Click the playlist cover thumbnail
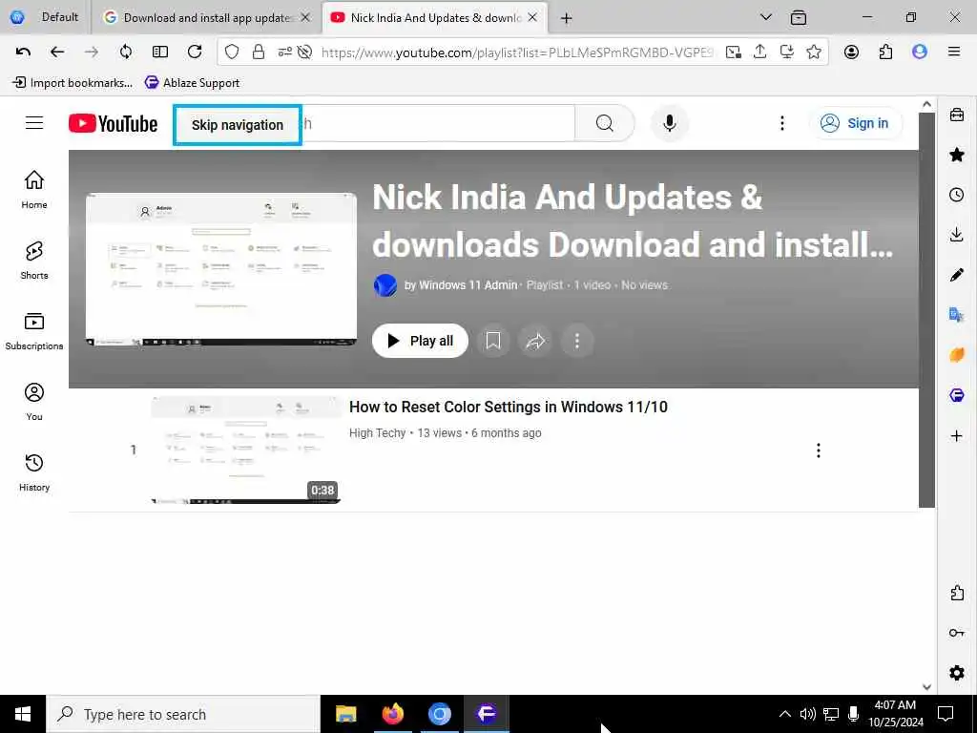This screenshot has height=733, width=977. [x=221, y=269]
